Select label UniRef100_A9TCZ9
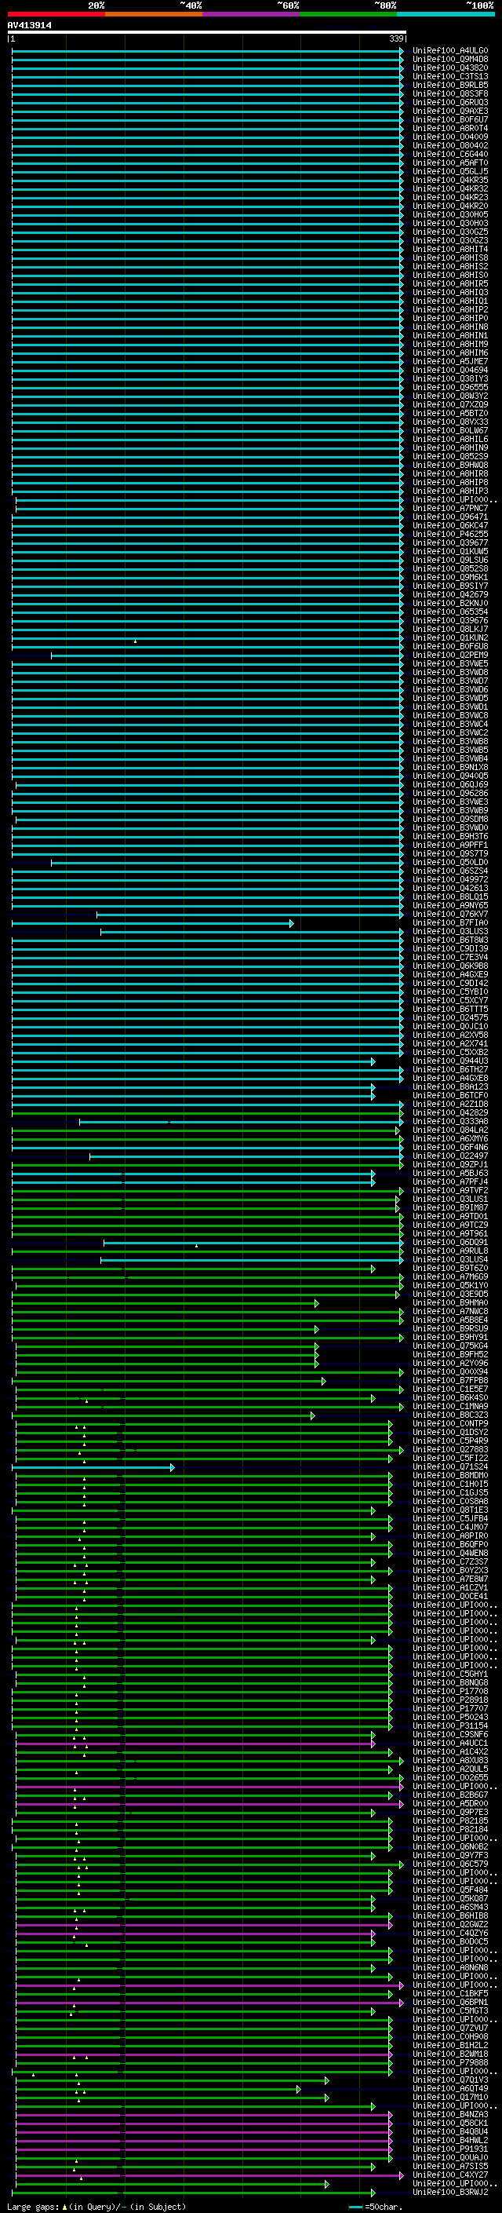502x2213 pixels. (450, 1225)
